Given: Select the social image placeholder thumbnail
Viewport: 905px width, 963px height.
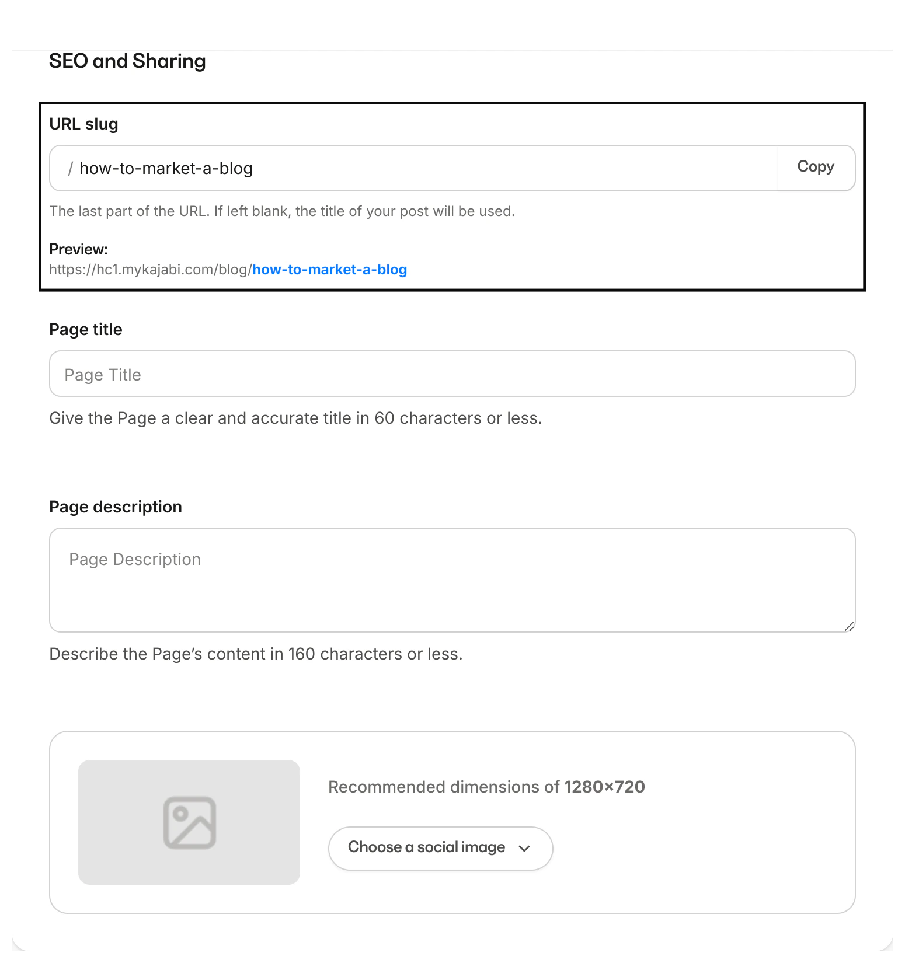Looking at the screenshot, I should click(189, 822).
